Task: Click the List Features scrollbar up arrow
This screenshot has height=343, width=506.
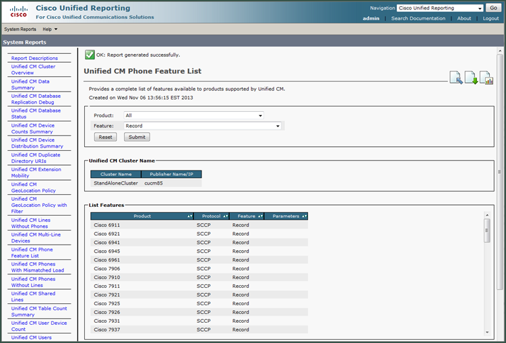Action: 487,215
